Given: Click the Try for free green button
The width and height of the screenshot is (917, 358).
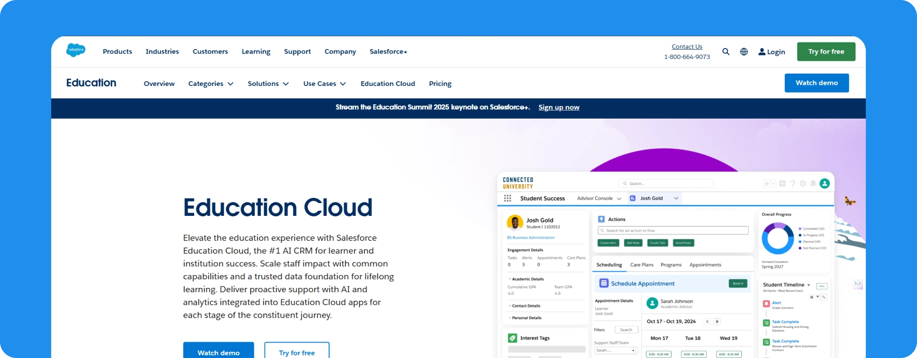Looking at the screenshot, I should [826, 52].
